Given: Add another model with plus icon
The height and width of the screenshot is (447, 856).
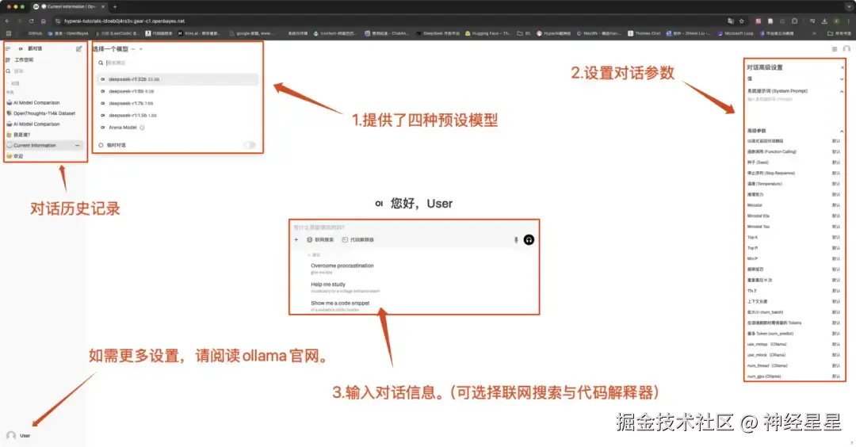Looking at the screenshot, I should (x=141, y=49).
